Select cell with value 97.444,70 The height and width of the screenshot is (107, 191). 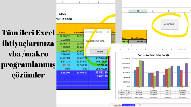[x=138, y=42]
